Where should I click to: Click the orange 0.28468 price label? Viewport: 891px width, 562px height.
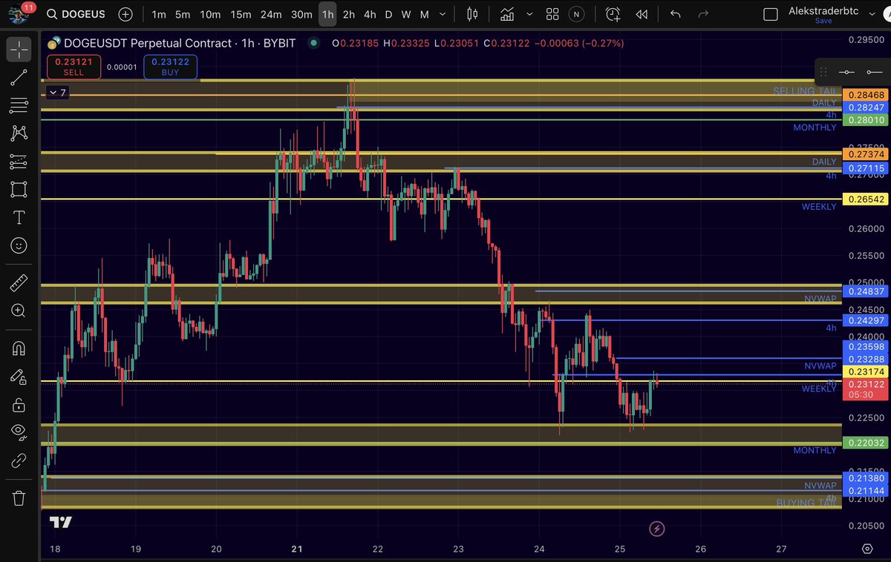[x=865, y=95]
